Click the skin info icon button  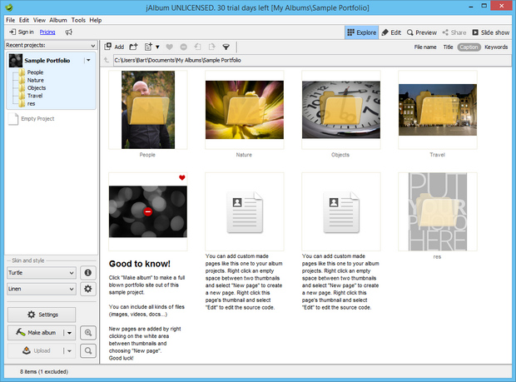coord(88,272)
